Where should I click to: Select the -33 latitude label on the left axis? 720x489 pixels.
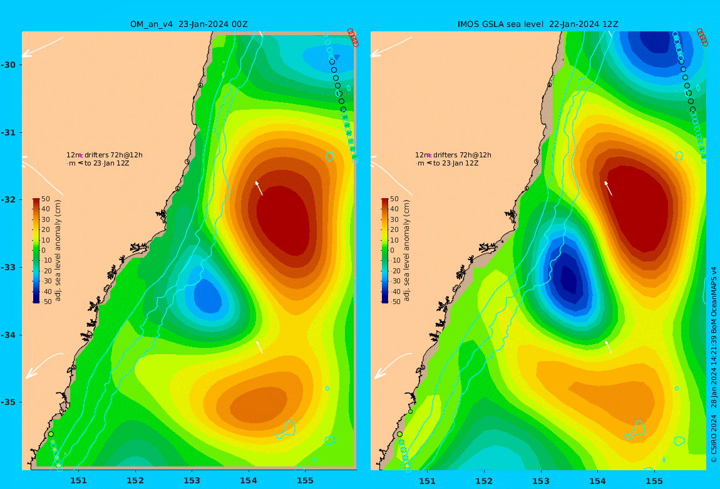8,268
